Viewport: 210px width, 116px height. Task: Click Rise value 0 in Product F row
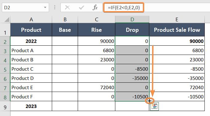[x=97, y=97]
